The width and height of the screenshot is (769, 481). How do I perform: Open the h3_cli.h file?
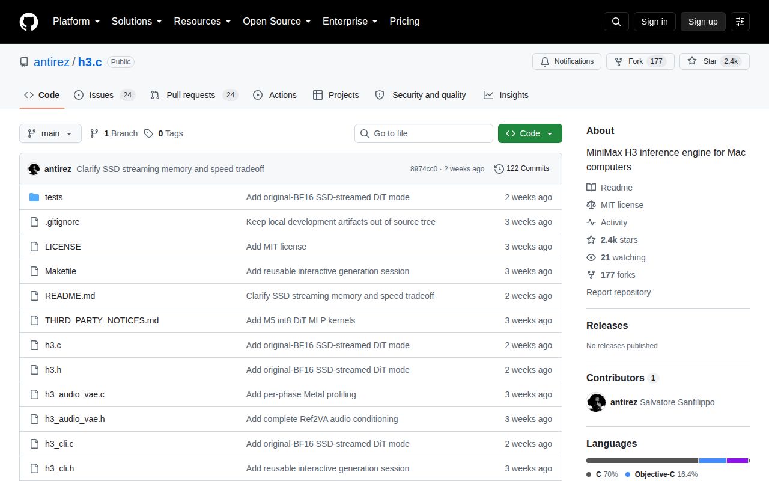pyautogui.click(x=59, y=468)
